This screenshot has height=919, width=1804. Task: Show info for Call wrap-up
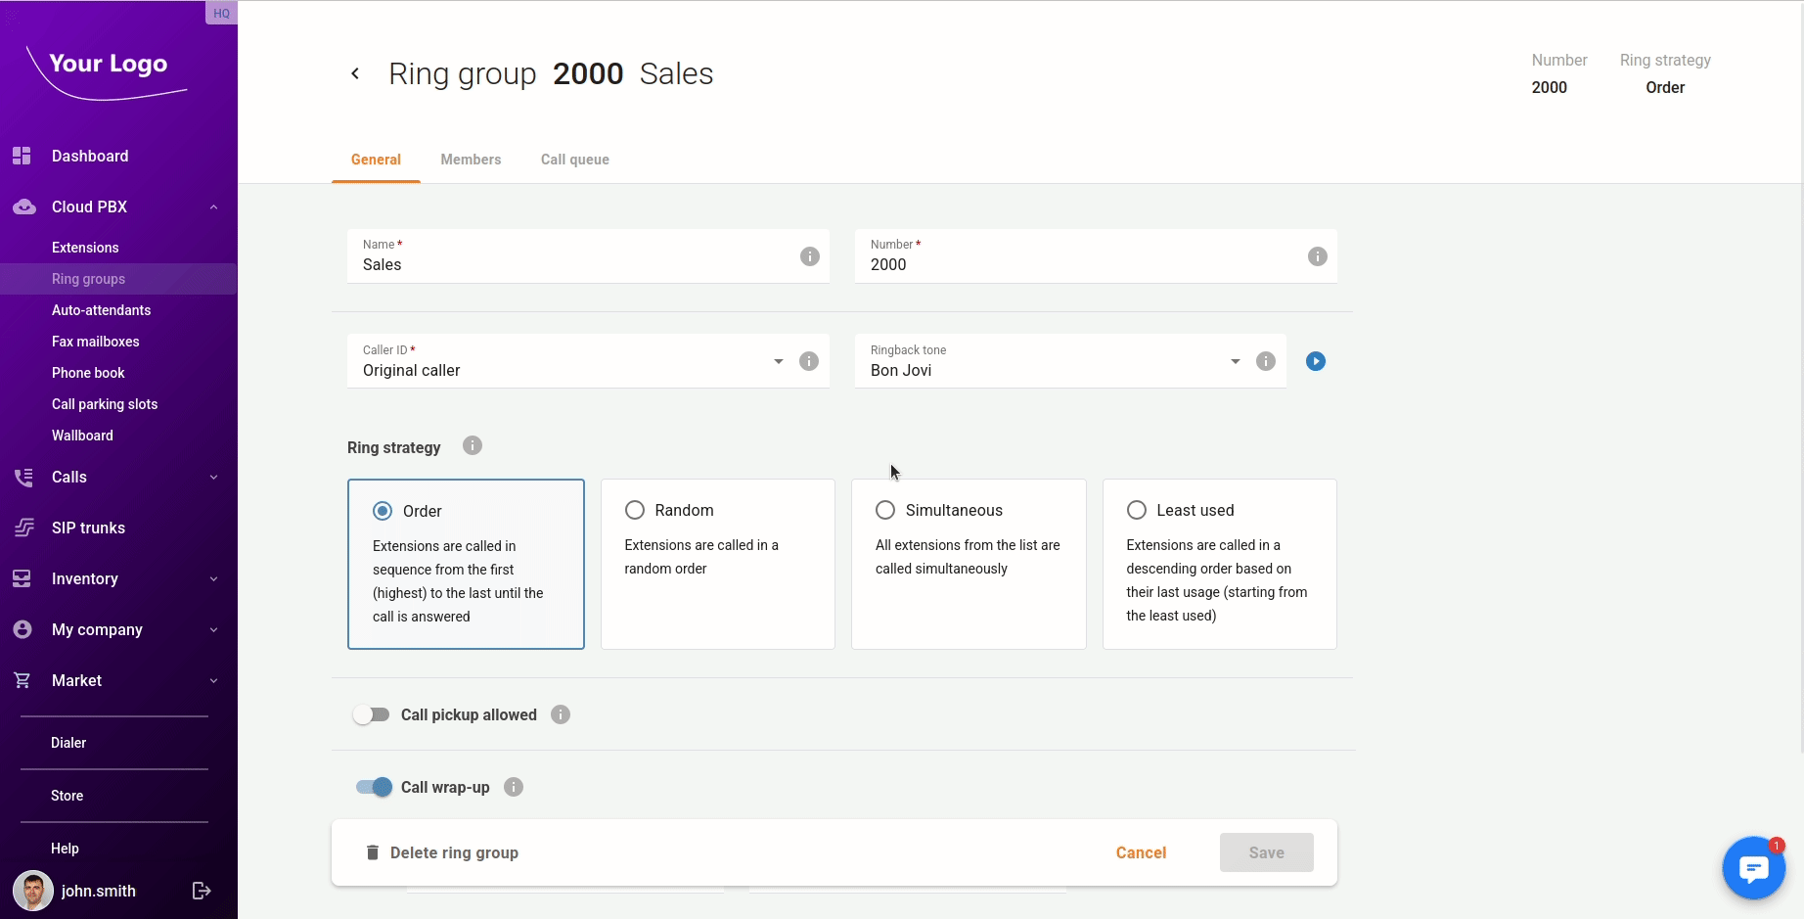coord(514,787)
